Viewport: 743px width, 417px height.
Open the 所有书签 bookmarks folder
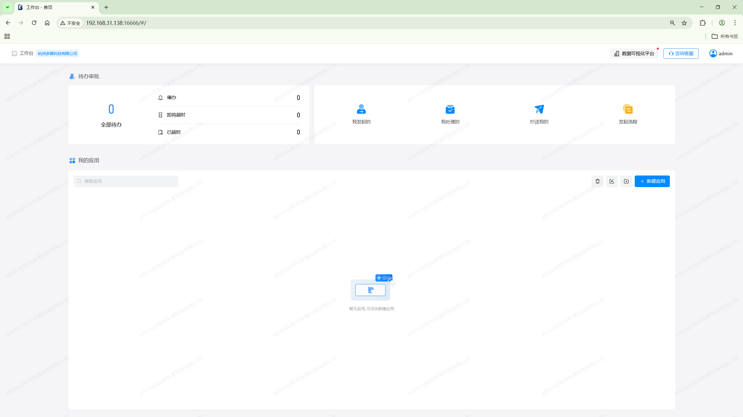click(x=725, y=36)
